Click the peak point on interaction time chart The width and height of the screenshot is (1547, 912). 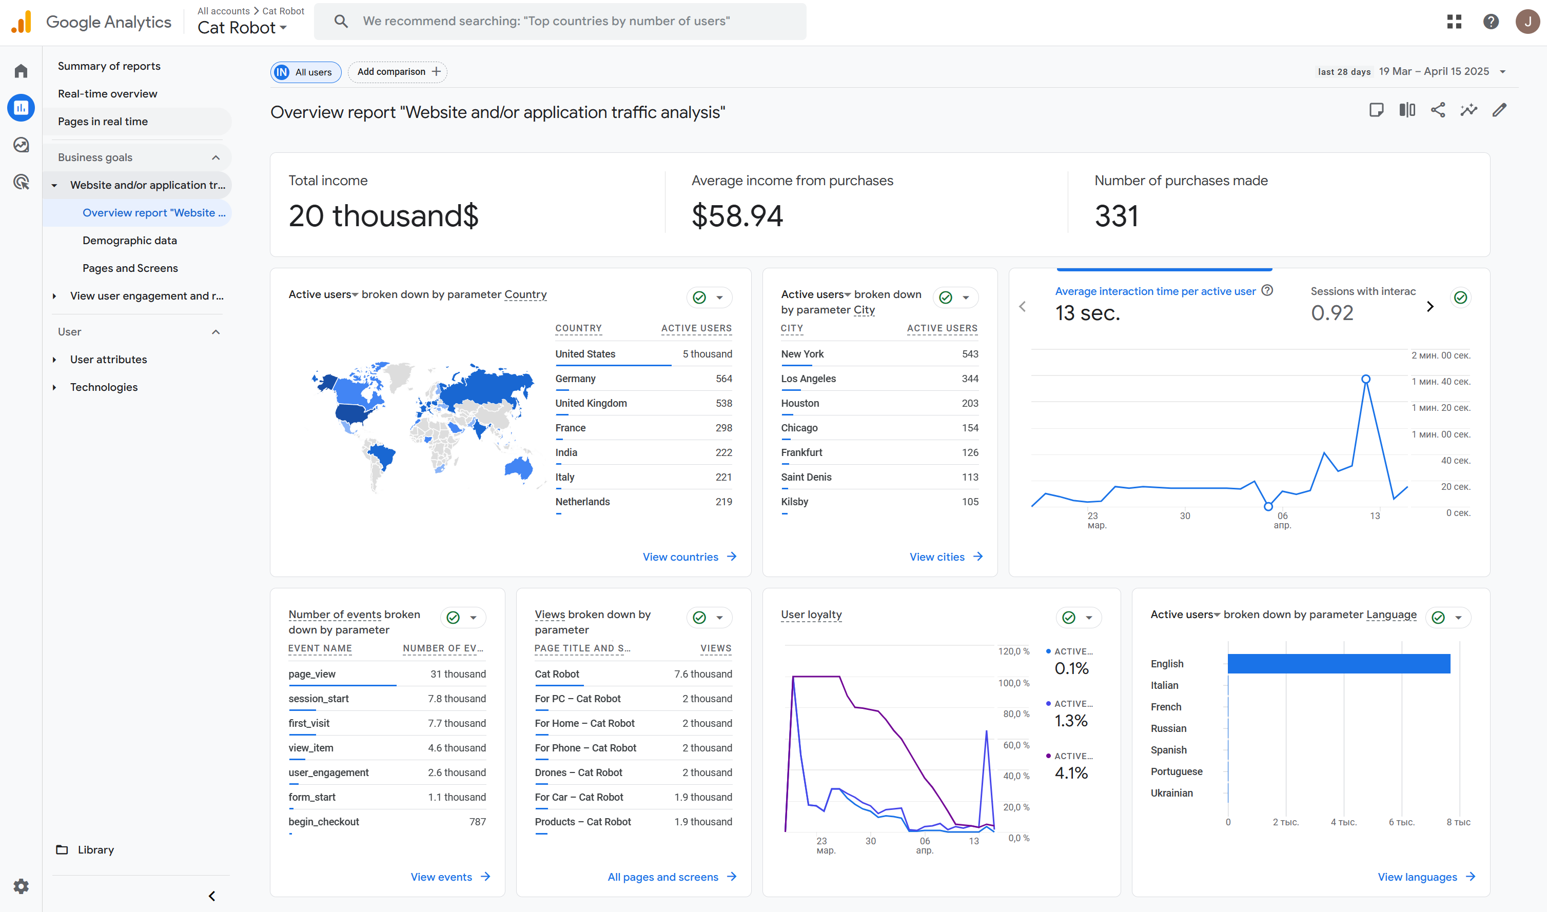coord(1366,379)
